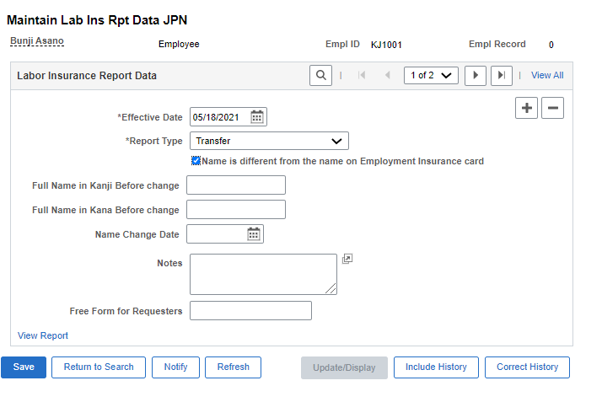The image size is (602, 402).
Task: Uncheck Name is different from Insurance card
Action: [196, 161]
